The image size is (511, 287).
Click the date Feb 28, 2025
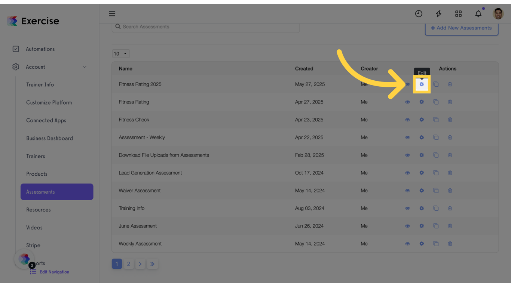coord(309,155)
